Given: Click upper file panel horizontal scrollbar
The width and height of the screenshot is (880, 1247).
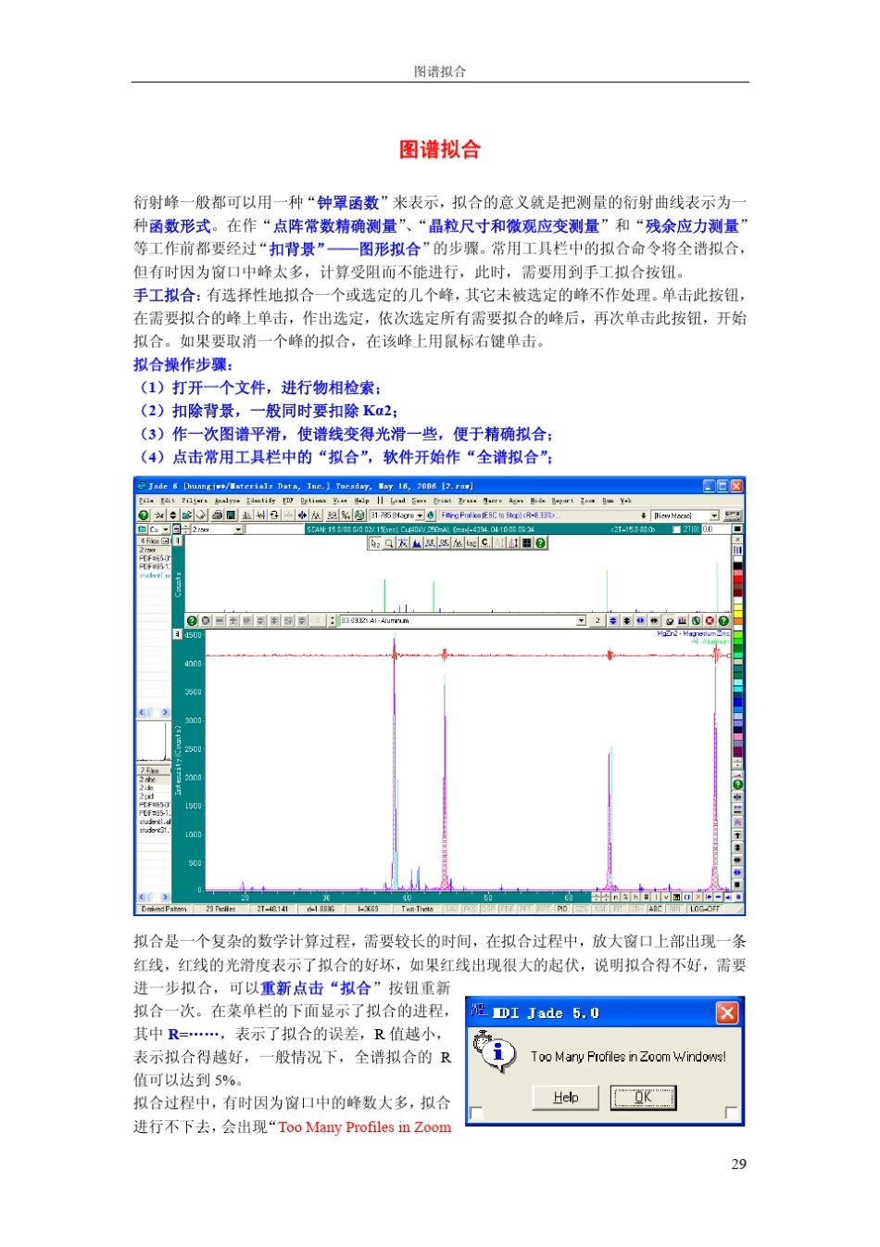Looking at the screenshot, I should point(155,712).
